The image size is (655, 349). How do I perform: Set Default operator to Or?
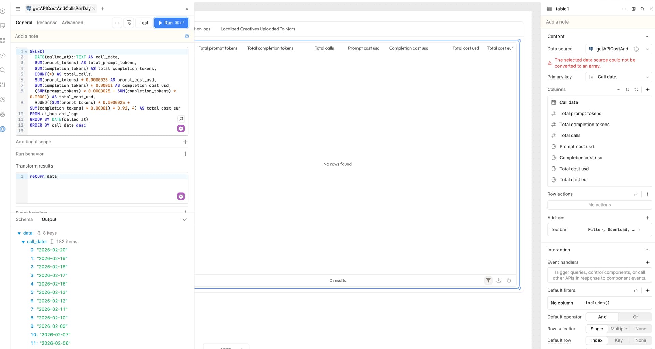pos(635,317)
